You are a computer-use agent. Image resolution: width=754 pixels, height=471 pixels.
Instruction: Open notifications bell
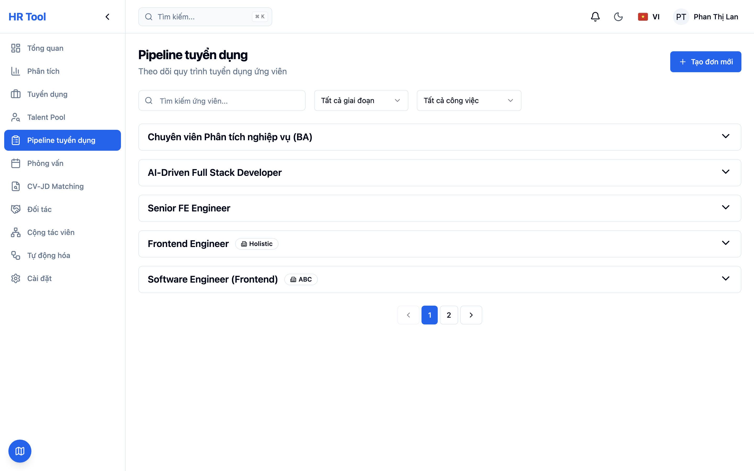(595, 17)
